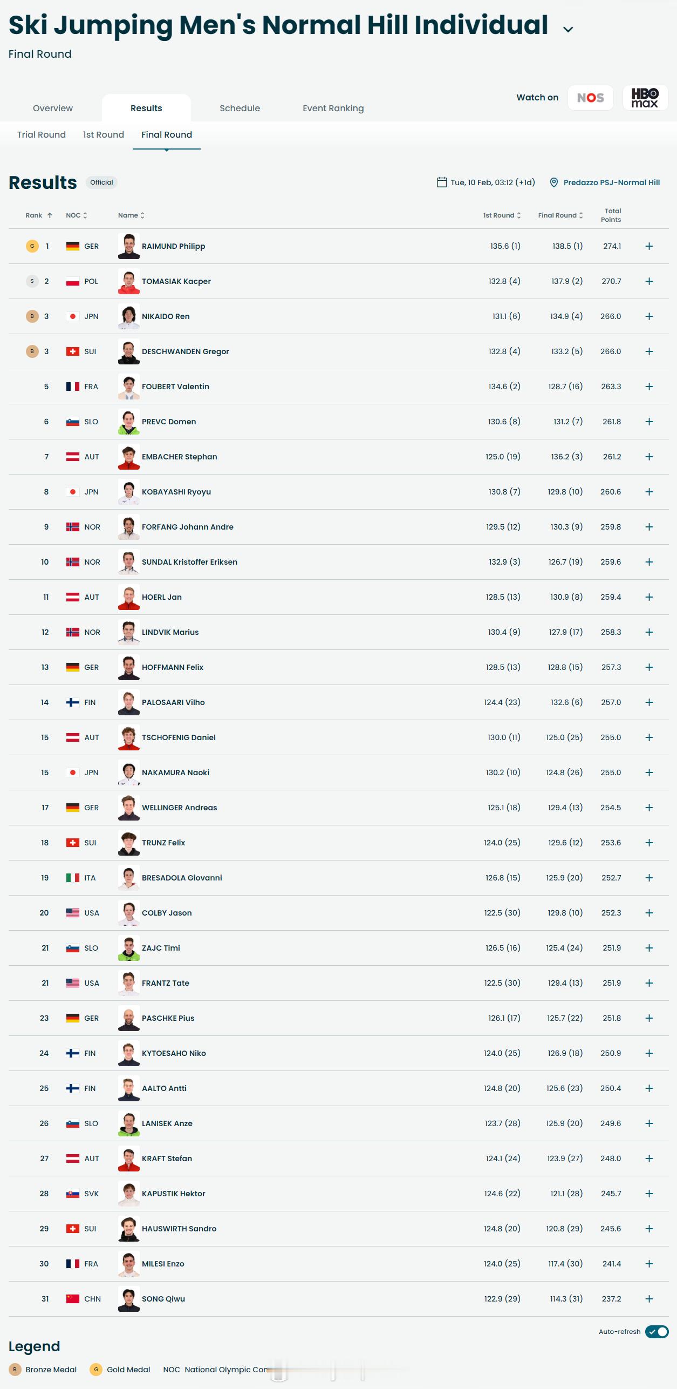Click the NOS broadcaster logo

(590, 98)
